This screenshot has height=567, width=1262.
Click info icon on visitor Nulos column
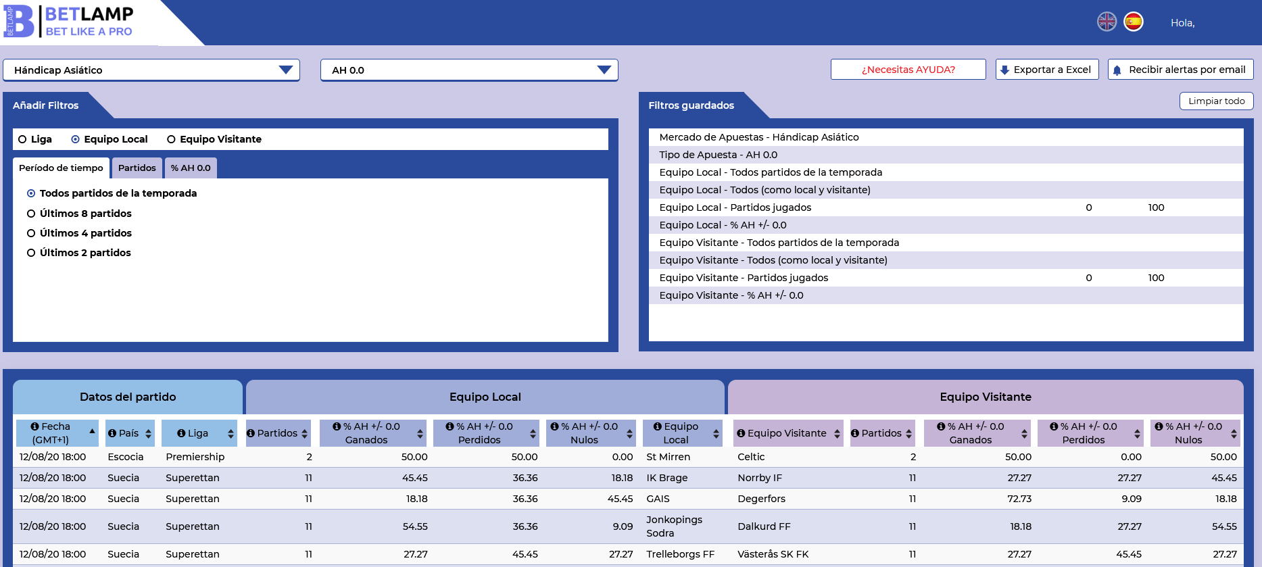[1159, 426]
